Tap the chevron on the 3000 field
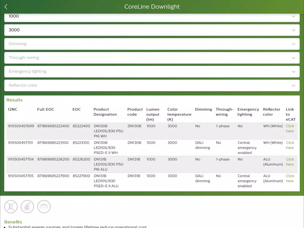Viewport: 304px width, 228px height. 294,30
